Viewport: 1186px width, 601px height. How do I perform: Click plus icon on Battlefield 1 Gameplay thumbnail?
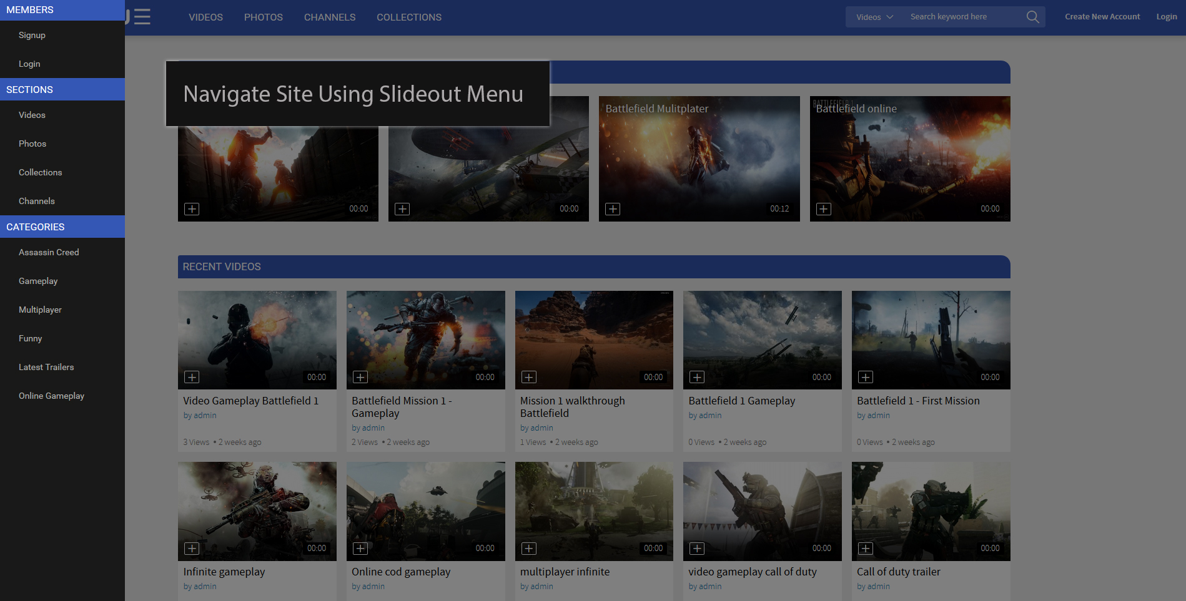[x=697, y=377]
